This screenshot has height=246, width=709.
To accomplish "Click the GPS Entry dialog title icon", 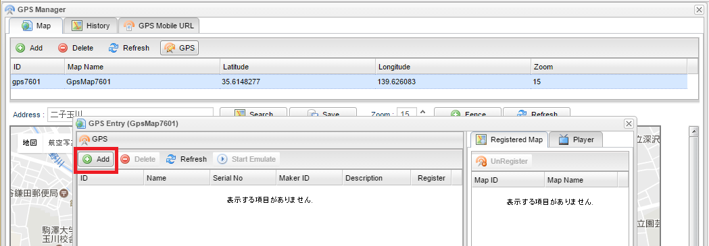I will pos(81,123).
